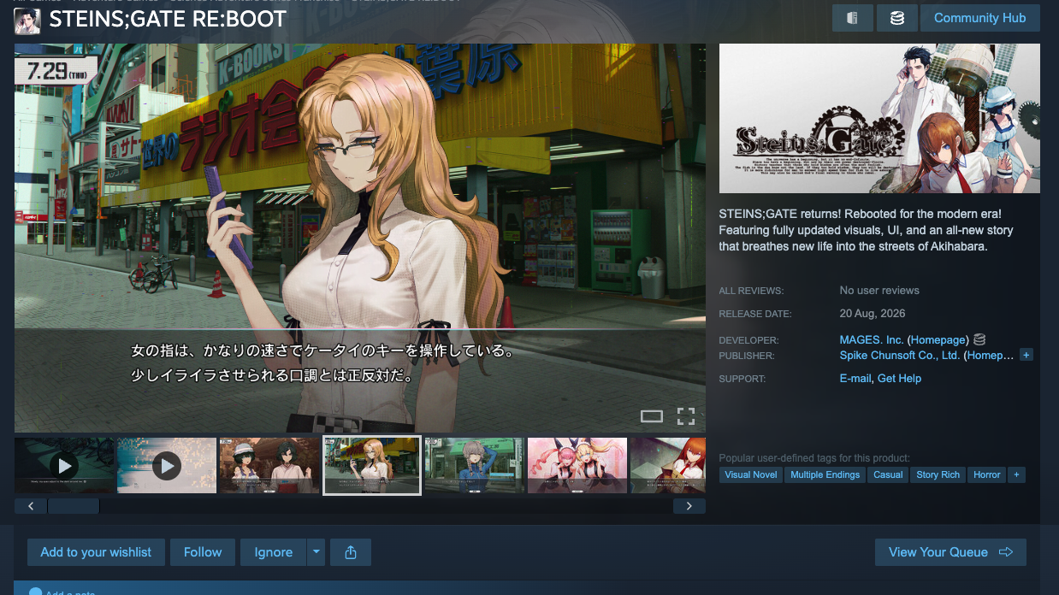
Task: Open the MAGES. Inc. developer link
Action: point(872,340)
